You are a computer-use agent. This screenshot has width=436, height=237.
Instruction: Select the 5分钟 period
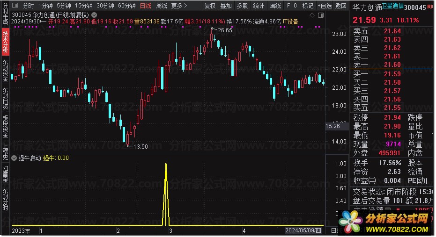pyautogui.click(x=64, y=6)
